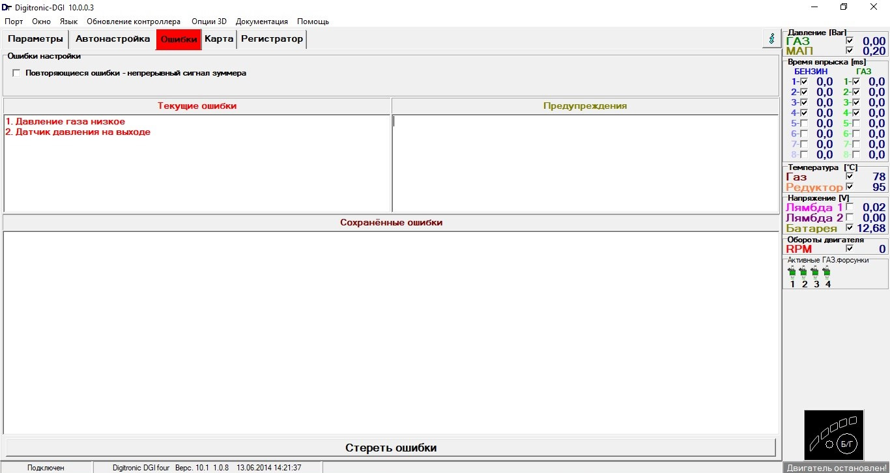Click the МАП pressure value 0,20

[x=874, y=51]
